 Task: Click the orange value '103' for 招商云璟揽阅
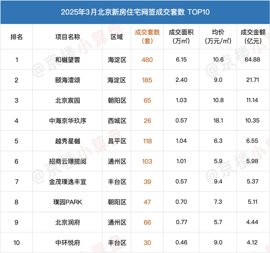pyautogui.click(x=147, y=162)
